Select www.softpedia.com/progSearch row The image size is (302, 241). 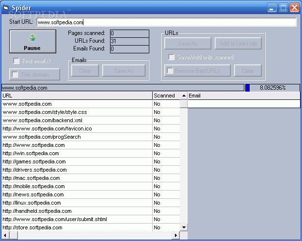click(x=91, y=137)
